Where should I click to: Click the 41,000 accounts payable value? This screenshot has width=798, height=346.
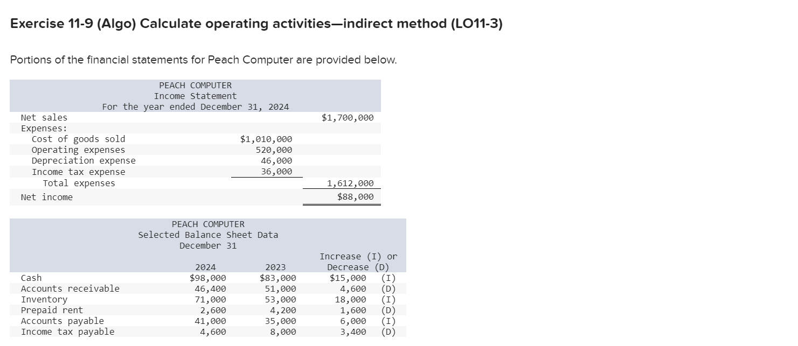211,321
